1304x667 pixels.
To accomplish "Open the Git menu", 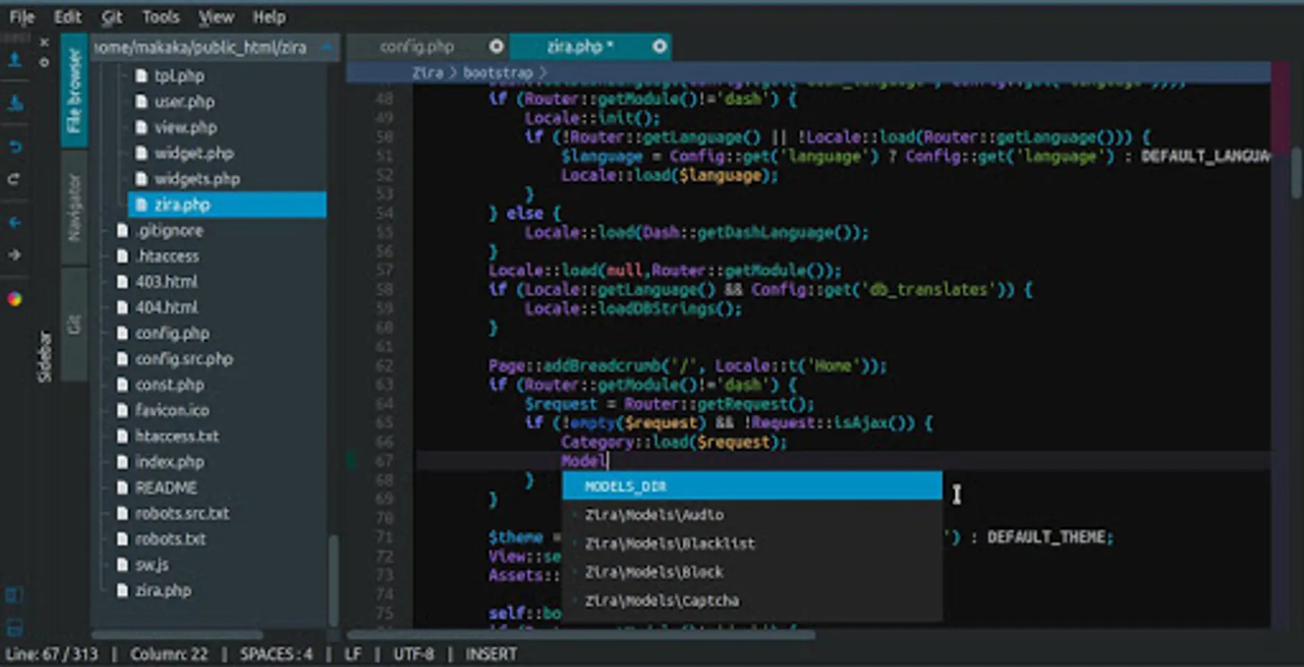I will click(111, 16).
